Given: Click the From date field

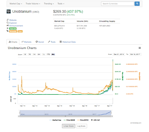Looking at the screenshot, I should pyautogui.click(x=119, y=54).
